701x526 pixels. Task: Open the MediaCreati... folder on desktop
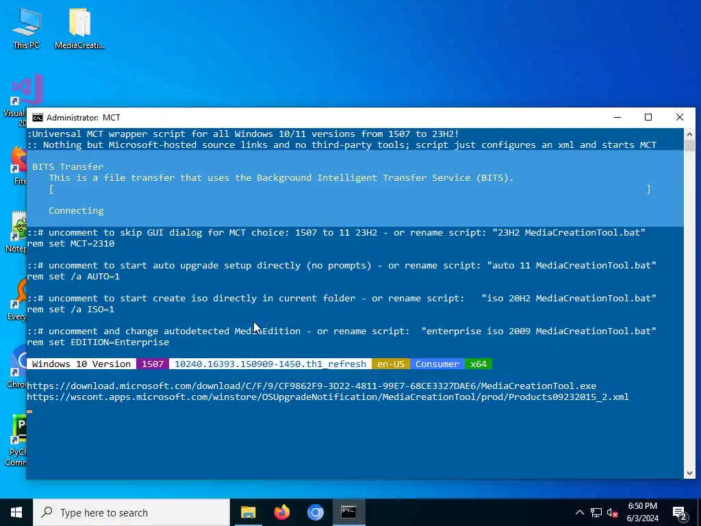pyautogui.click(x=79, y=27)
